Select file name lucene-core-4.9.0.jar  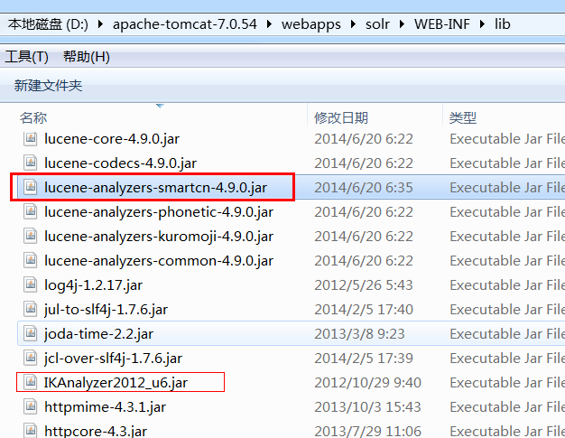pyautogui.click(x=112, y=139)
